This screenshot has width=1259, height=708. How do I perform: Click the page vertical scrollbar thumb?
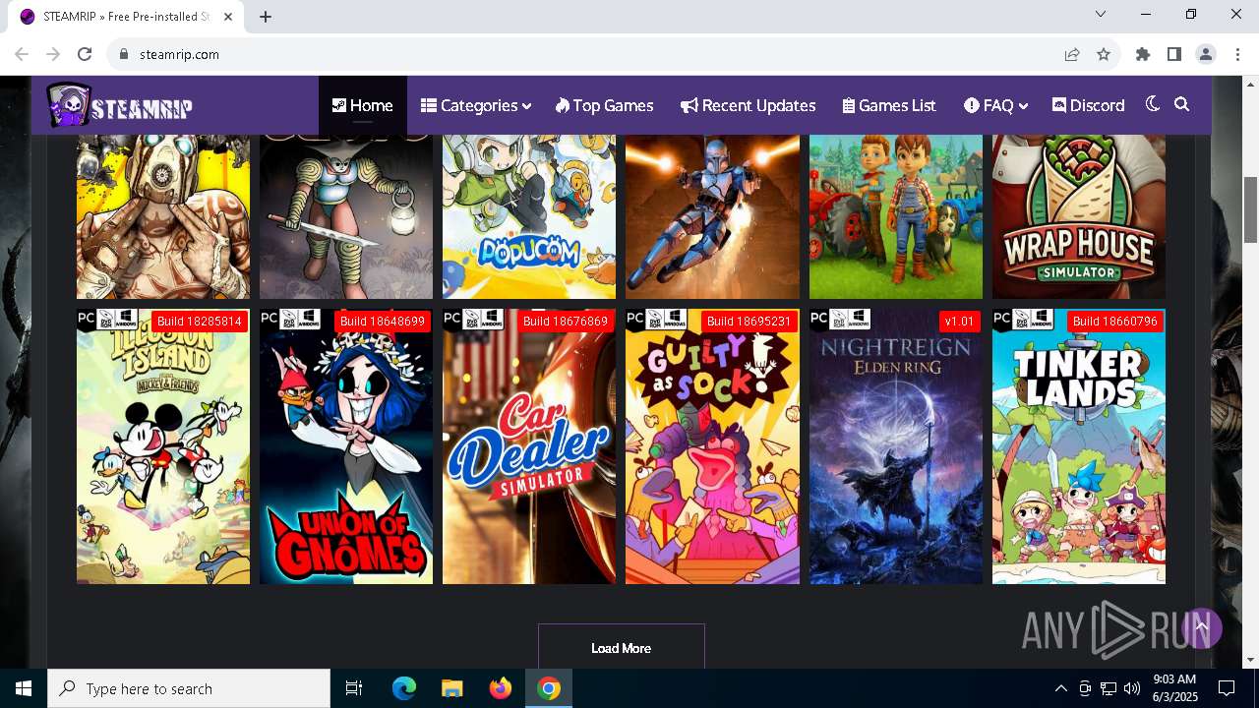[x=1250, y=208]
